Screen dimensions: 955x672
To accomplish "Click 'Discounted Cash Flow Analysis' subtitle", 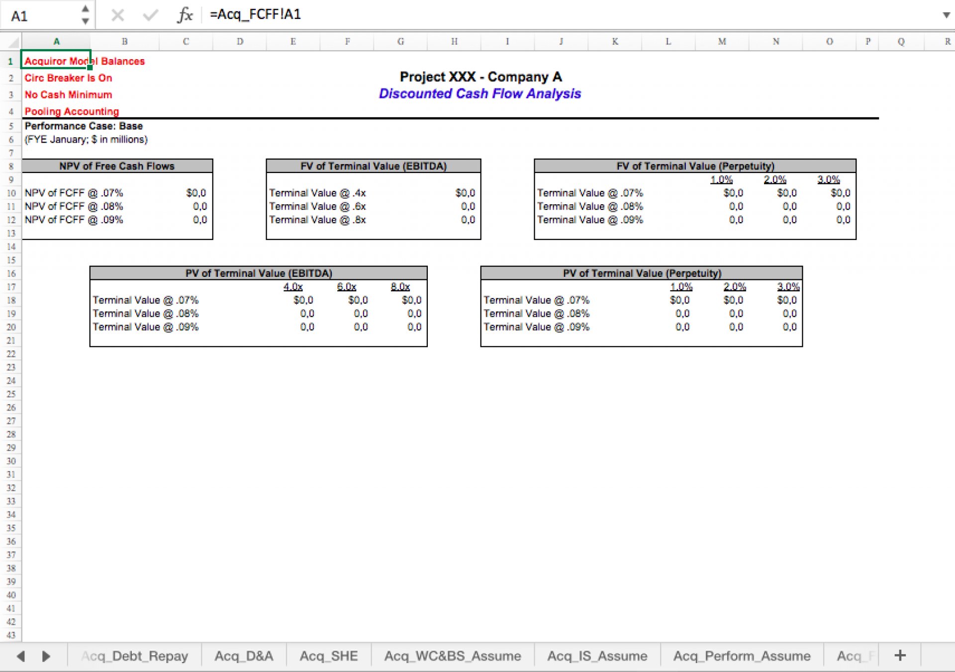I will pos(480,93).
